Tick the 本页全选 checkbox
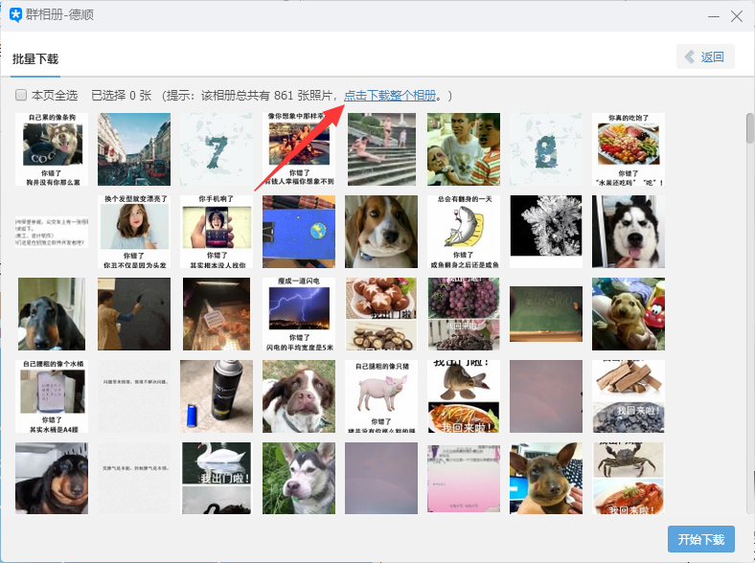755x563 pixels. [21, 95]
